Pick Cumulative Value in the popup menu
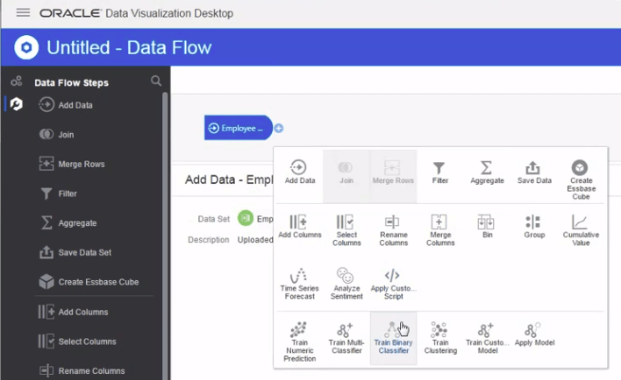Viewport: 621px width, 380px height. pos(581,230)
